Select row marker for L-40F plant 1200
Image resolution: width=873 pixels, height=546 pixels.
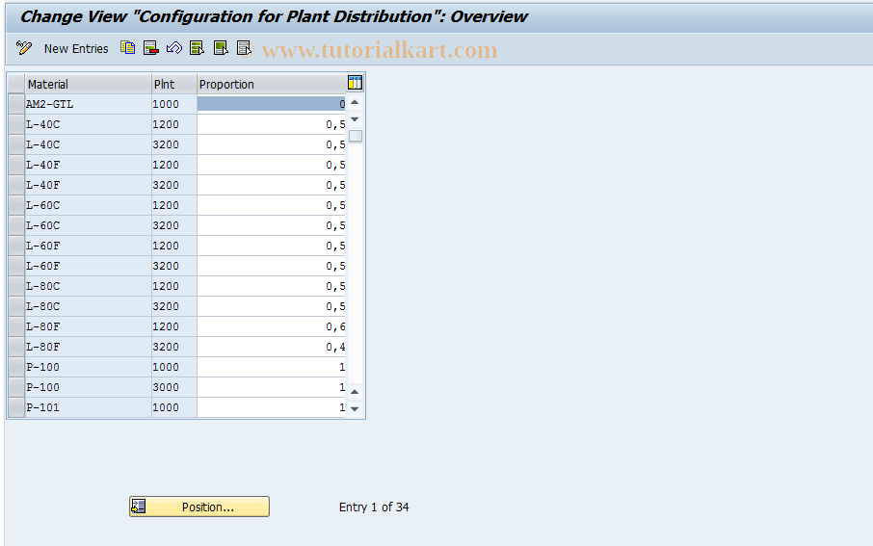[x=16, y=165]
